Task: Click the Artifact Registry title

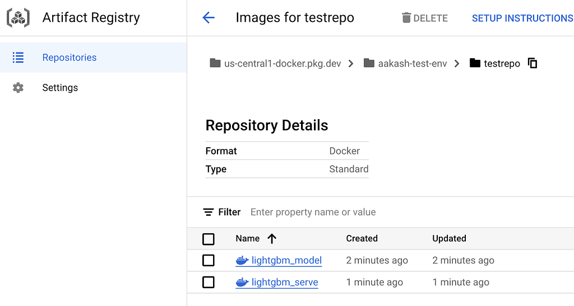Action: click(x=91, y=17)
